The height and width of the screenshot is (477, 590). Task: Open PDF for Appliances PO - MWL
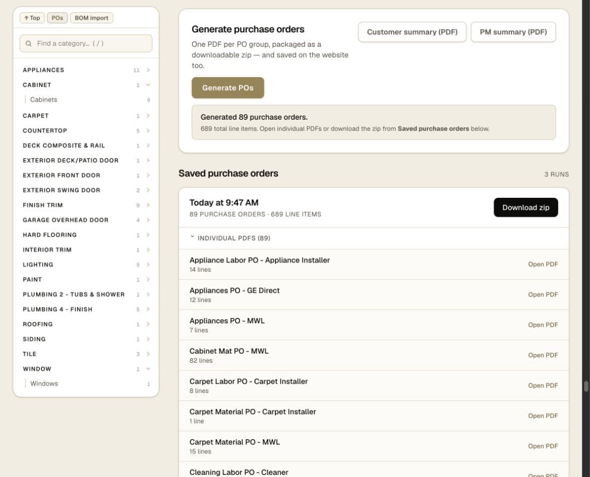coord(543,325)
